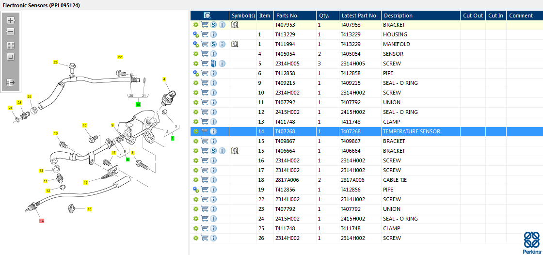Click the four-squares grid view icon
543x255 pixels.
click(11, 46)
